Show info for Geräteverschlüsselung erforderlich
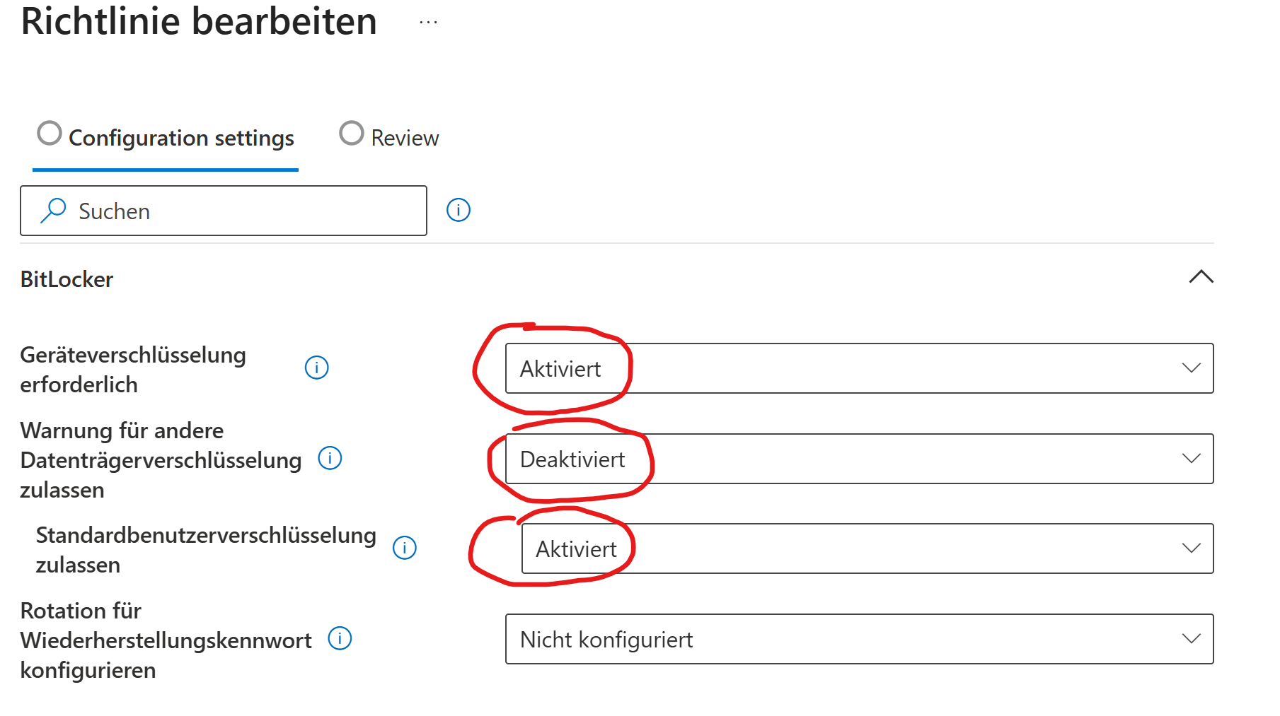The height and width of the screenshot is (716, 1280). point(316,368)
